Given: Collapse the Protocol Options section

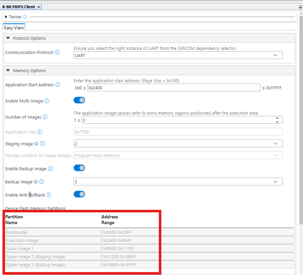Looking at the screenshot, I should click(8, 38).
